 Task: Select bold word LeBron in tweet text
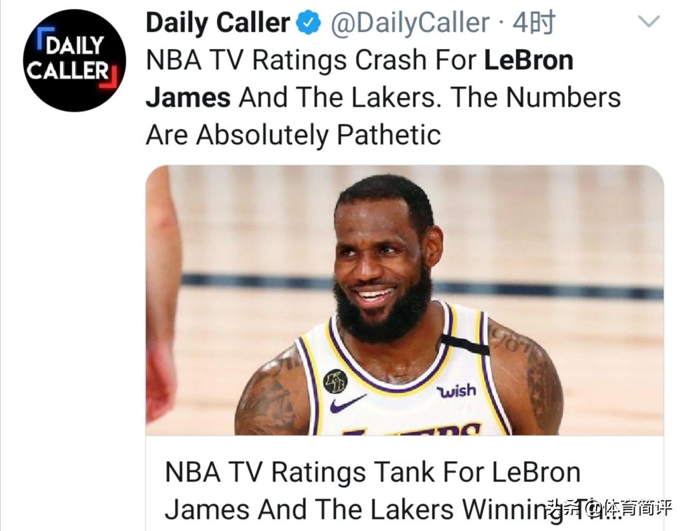(x=529, y=61)
